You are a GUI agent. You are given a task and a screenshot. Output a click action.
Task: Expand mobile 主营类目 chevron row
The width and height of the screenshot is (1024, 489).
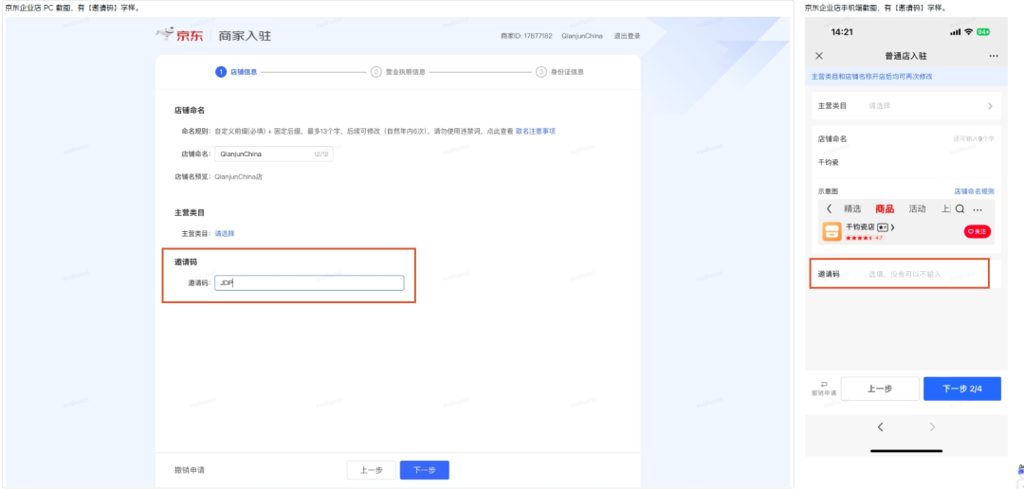coord(905,106)
